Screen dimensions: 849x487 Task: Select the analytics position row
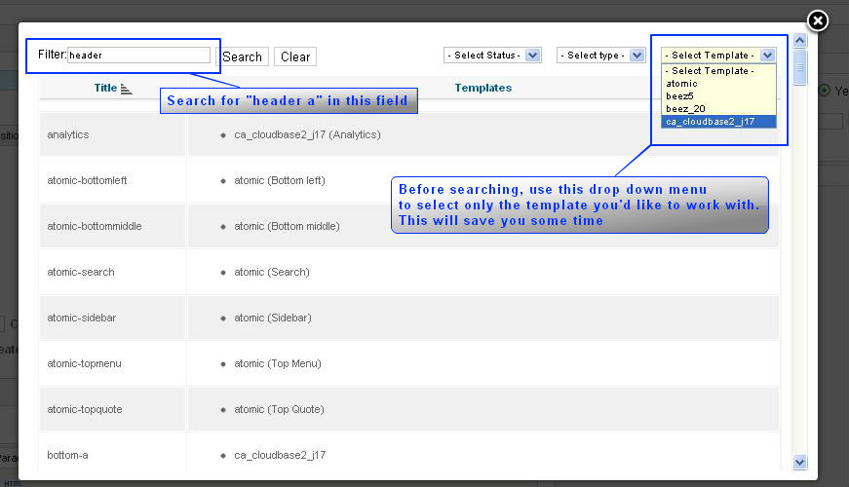(x=68, y=134)
